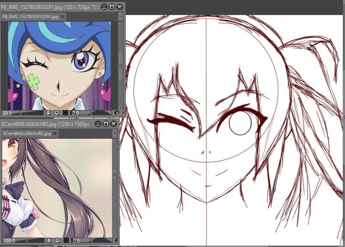Open tab list dropdown in ECemBMLU0AUU4El window
Viewport: 345px width, 247px height.
point(115,133)
